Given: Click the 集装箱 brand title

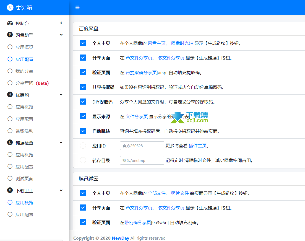Looking at the screenshot, I should [24, 7].
